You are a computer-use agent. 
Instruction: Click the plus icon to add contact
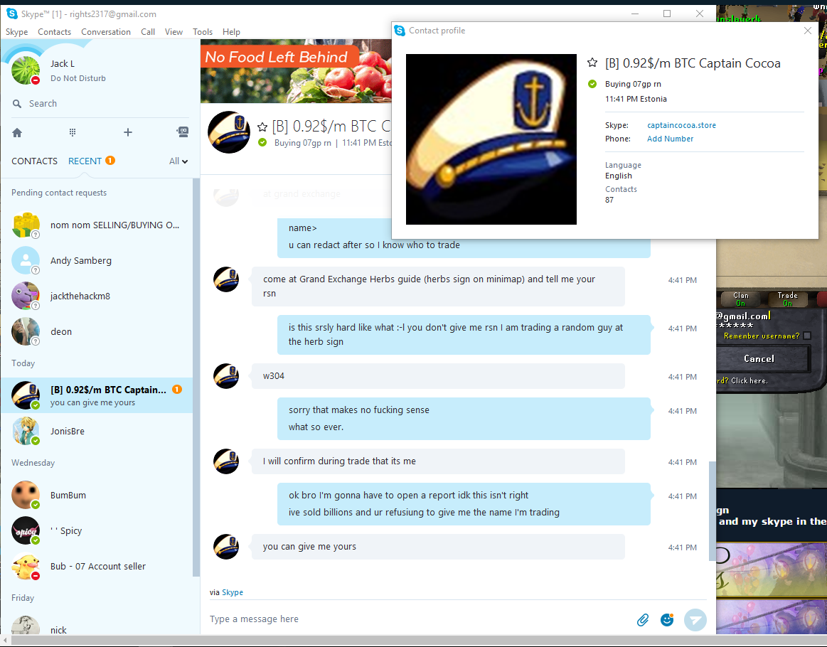pos(127,132)
